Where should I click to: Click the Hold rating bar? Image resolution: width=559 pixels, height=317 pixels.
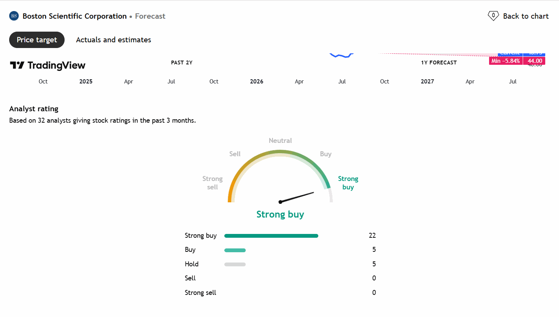(x=235, y=264)
